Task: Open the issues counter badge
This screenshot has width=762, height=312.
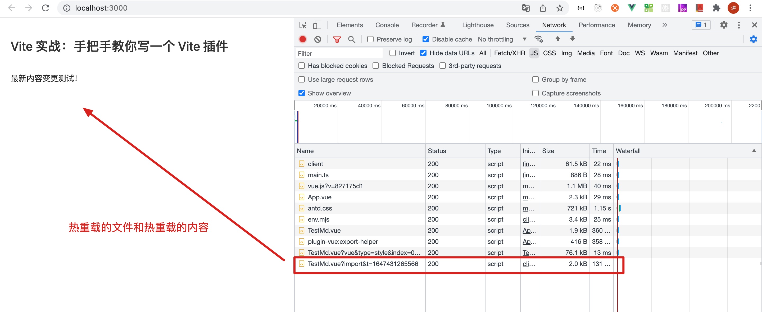Action: point(701,25)
